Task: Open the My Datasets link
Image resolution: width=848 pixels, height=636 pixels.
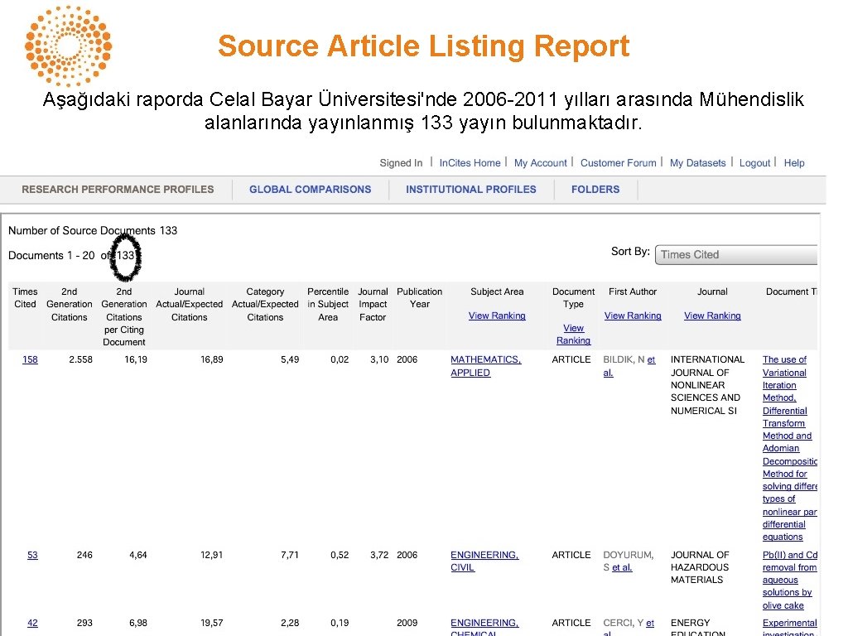Action: pyautogui.click(x=697, y=163)
